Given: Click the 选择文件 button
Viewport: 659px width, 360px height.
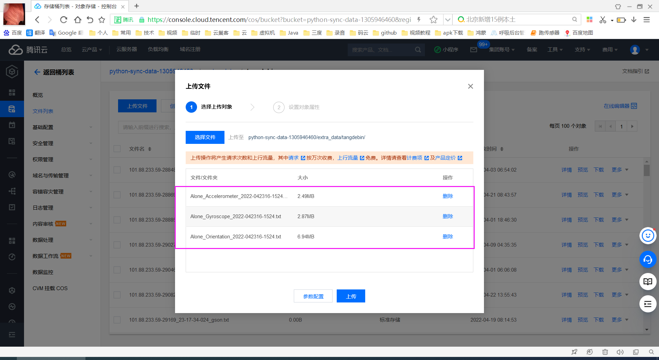Looking at the screenshot, I should click(x=205, y=137).
